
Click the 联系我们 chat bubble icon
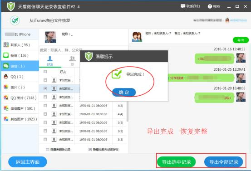(x=182, y=6)
